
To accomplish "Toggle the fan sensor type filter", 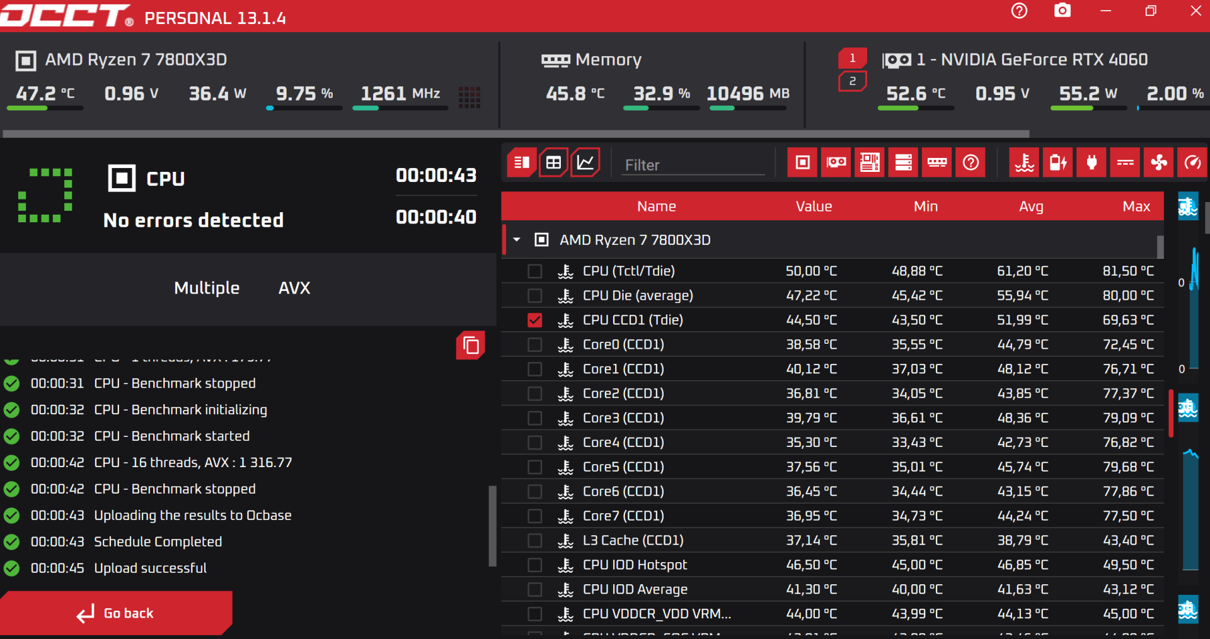I will pyautogui.click(x=1159, y=163).
